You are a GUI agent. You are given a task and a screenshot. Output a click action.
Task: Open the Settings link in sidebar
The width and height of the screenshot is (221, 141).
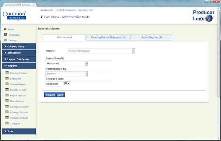[x=13, y=40]
